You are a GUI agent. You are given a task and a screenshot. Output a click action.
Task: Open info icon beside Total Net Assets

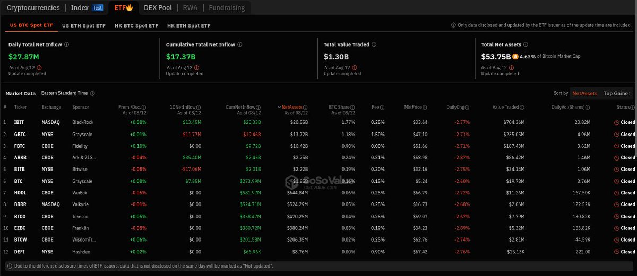[x=526, y=44]
